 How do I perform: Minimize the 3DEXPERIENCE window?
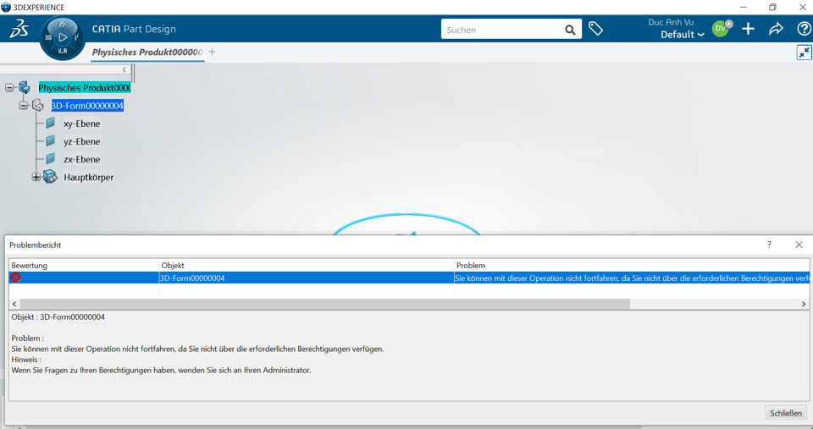coord(743,8)
